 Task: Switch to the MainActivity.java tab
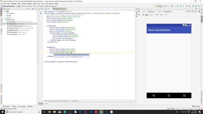60,9
